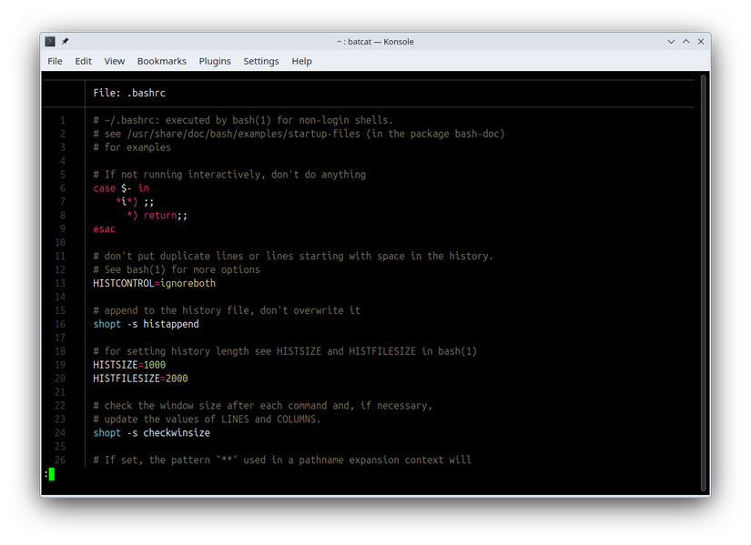751x545 pixels.
Task: Open the File menu
Action: 55,61
